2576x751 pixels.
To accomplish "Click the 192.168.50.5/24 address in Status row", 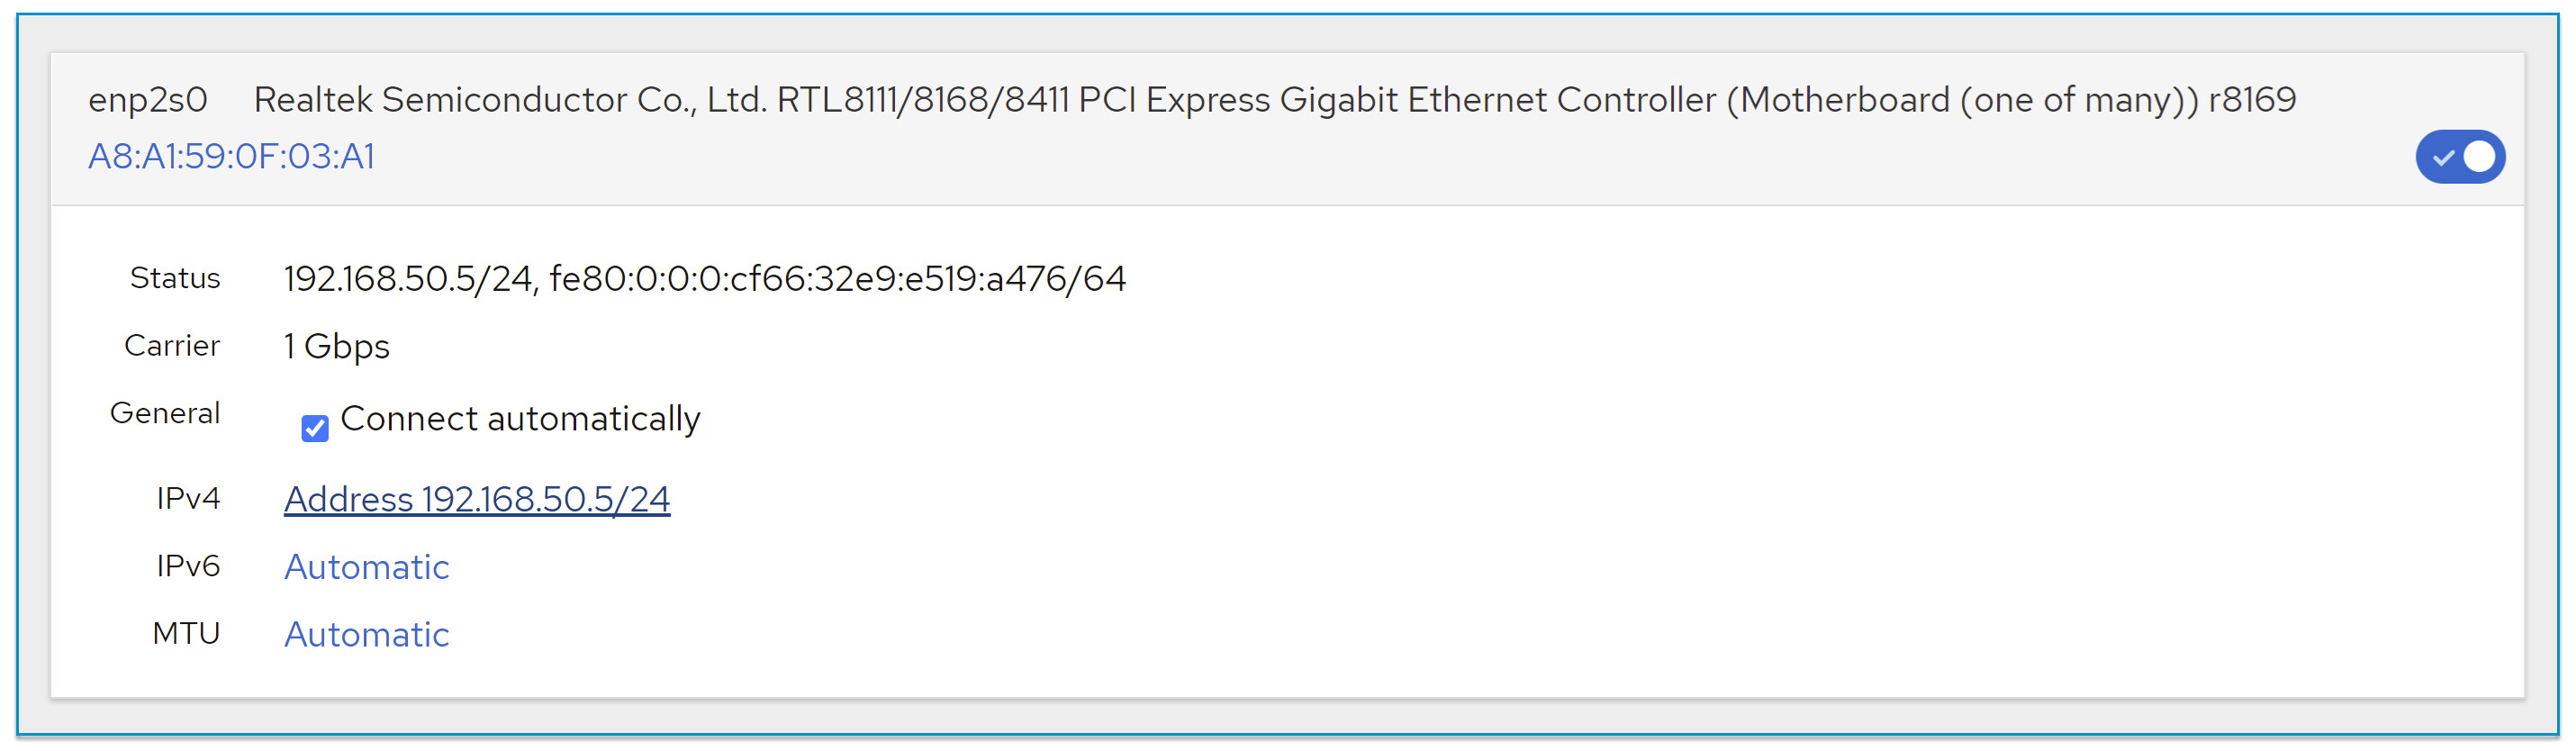I will tap(408, 279).
